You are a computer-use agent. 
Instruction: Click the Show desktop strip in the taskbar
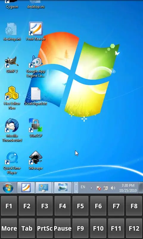point(141,188)
